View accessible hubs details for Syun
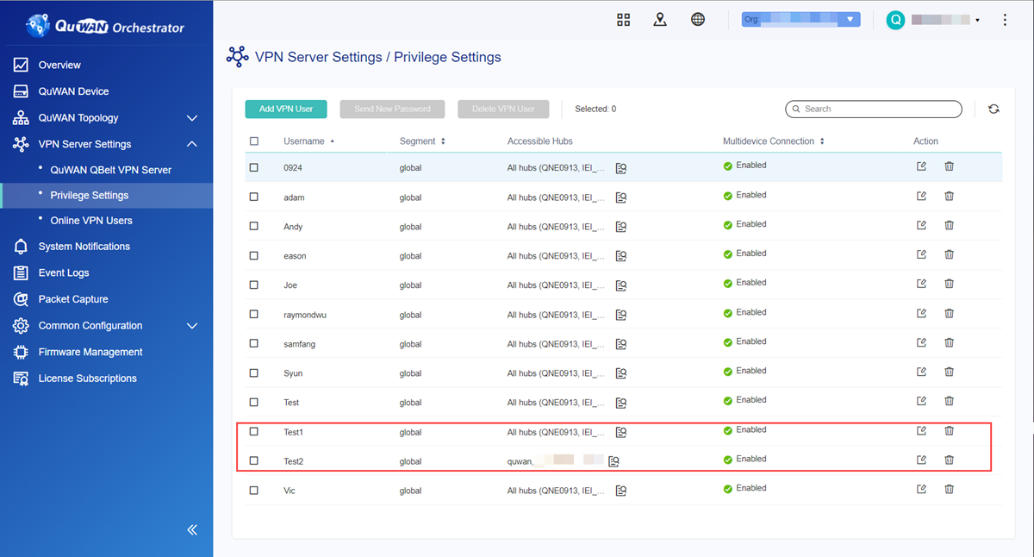Viewport: 1034px width, 557px height. [621, 373]
